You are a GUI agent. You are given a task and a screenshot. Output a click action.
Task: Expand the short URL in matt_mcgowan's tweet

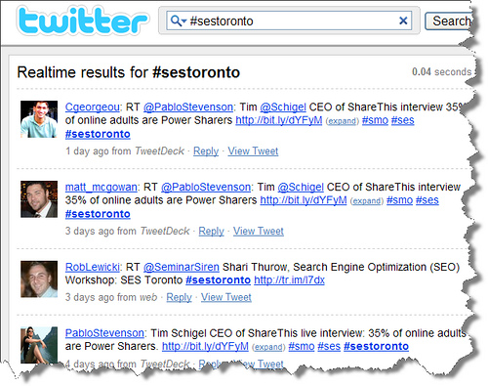click(367, 201)
